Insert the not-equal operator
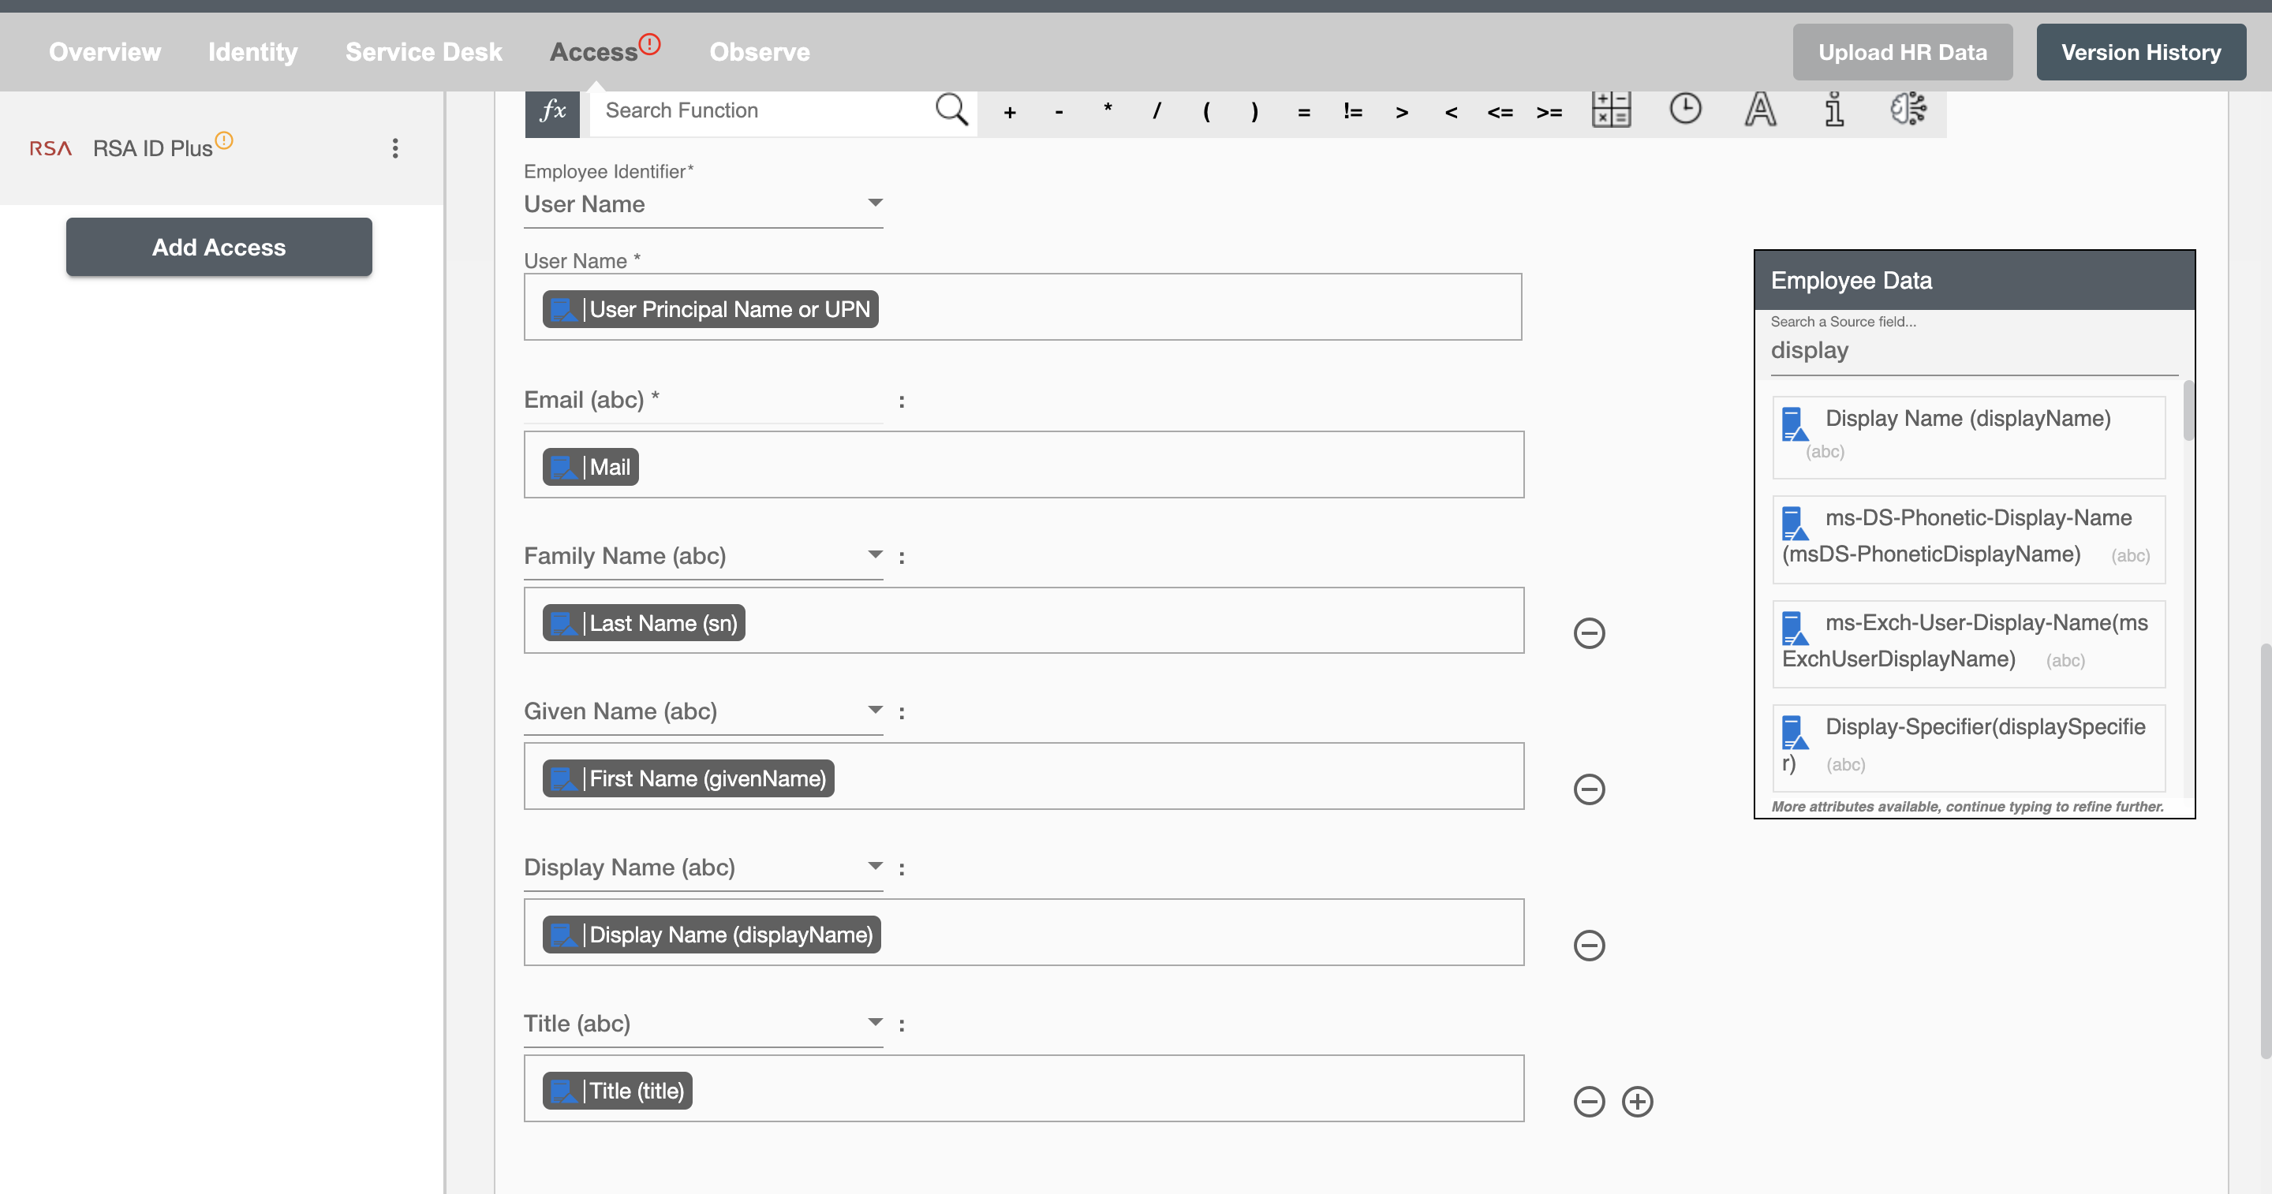2272x1194 pixels. click(1353, 111)
